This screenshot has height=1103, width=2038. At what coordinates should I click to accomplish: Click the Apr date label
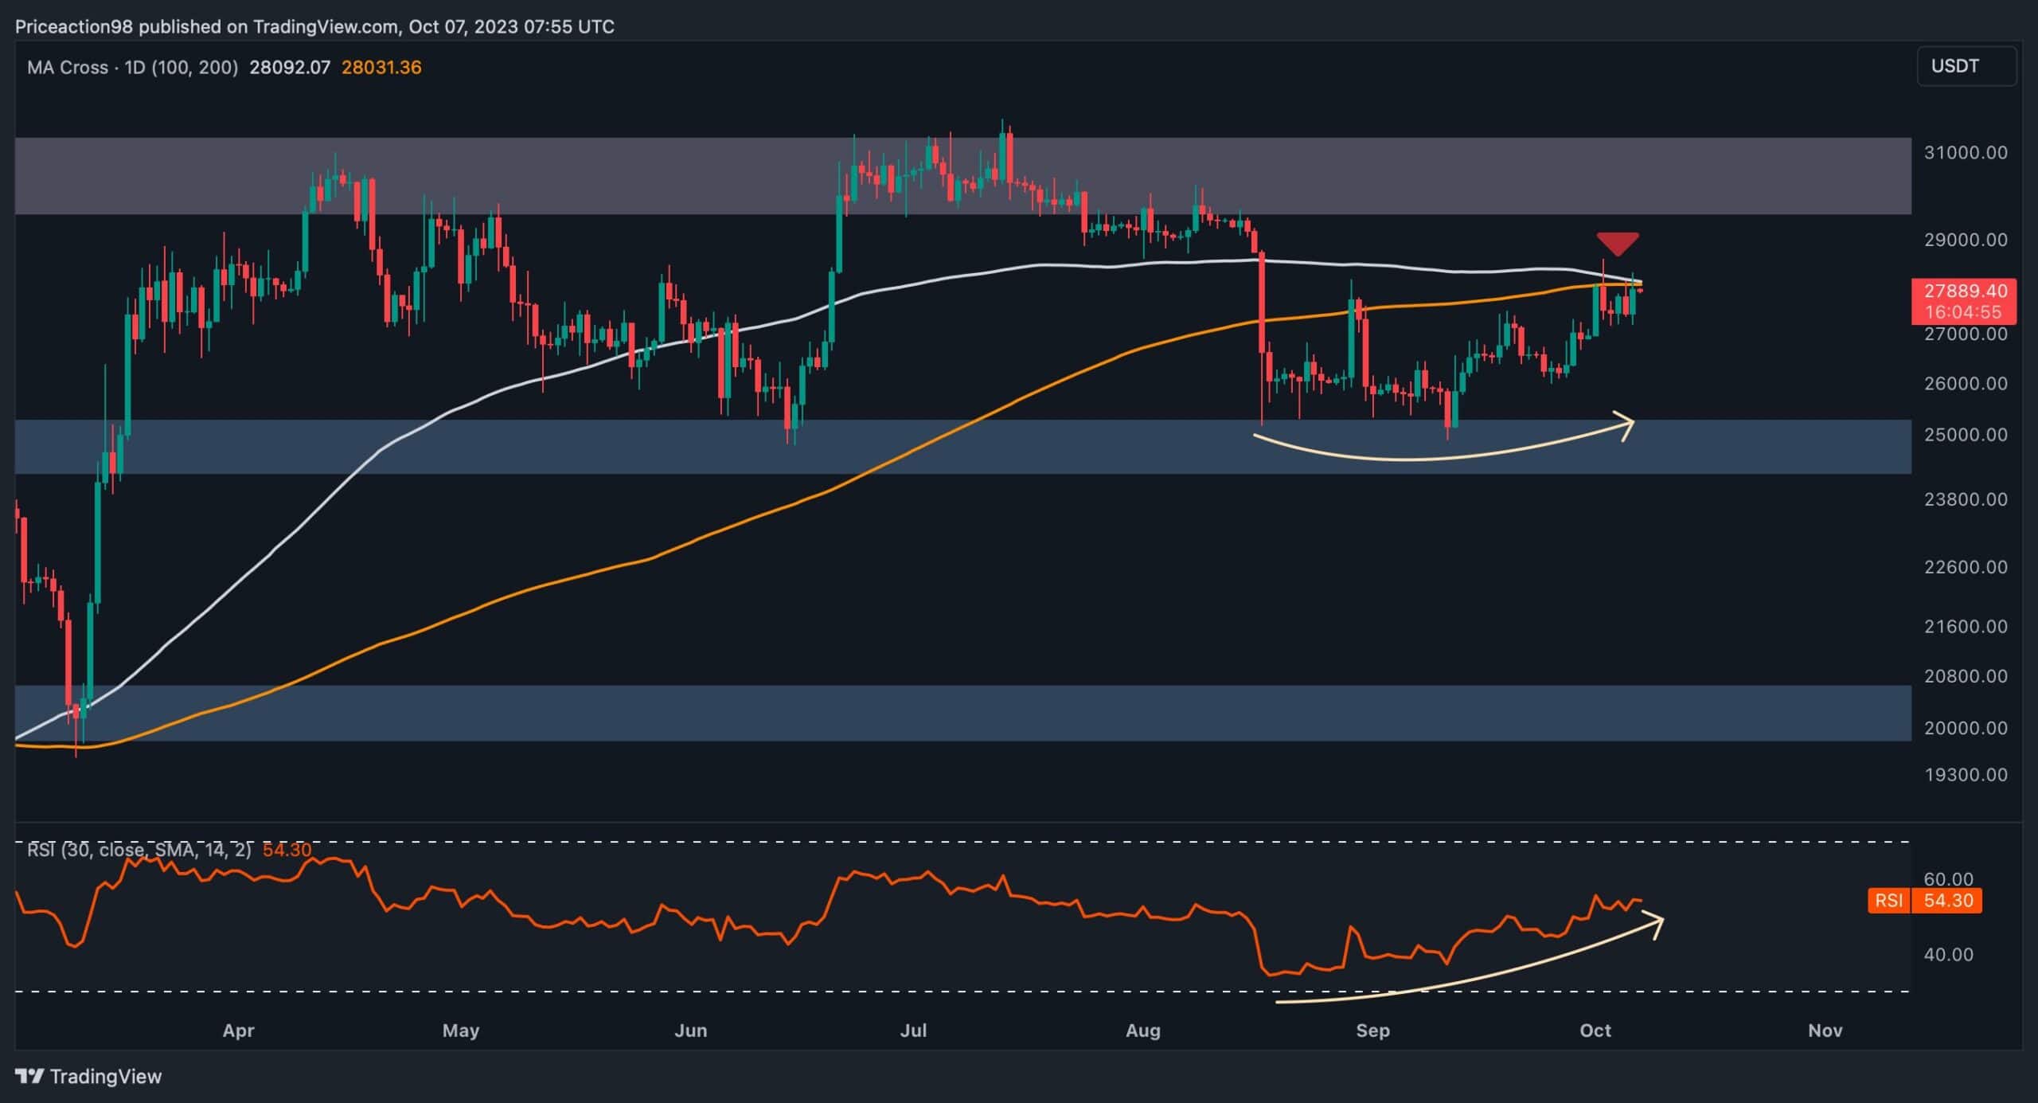coord(238,1031)
